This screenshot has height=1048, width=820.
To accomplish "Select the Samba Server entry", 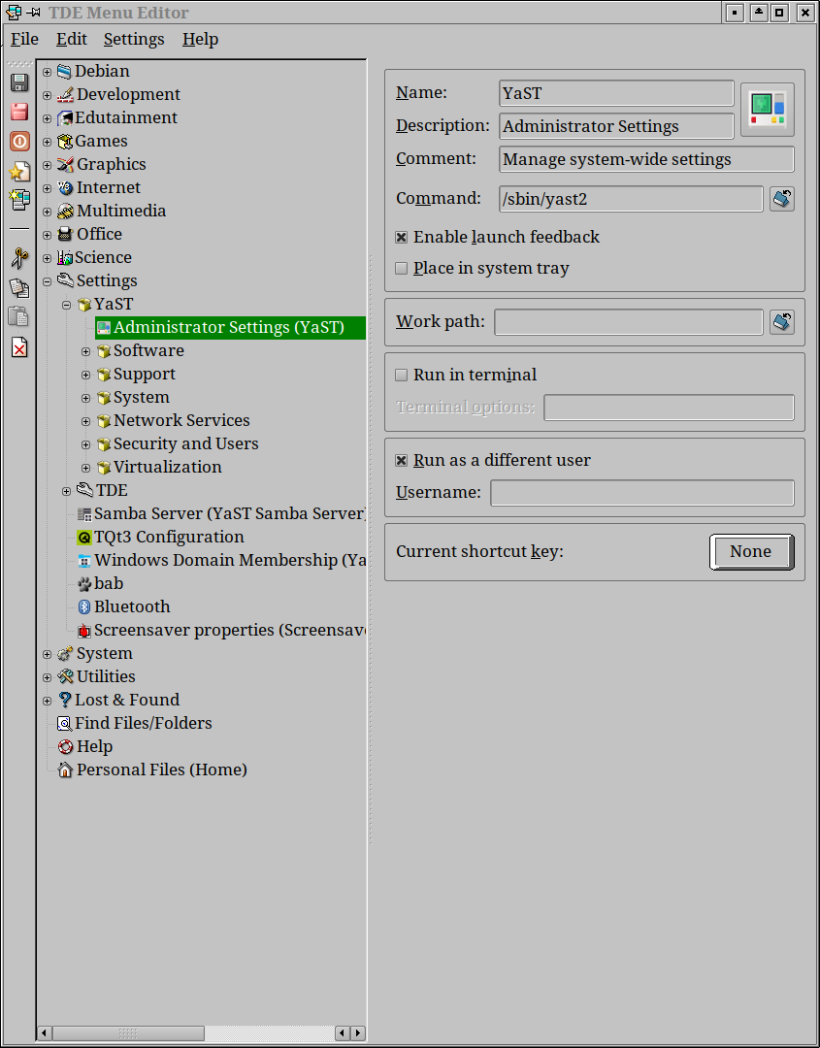I will click(x=221, y=513).
